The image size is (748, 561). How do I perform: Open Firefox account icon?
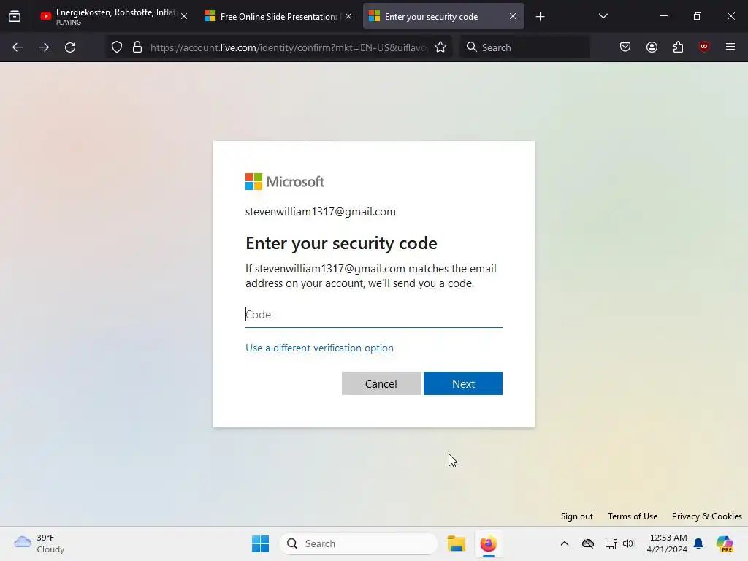click(652, 47)
